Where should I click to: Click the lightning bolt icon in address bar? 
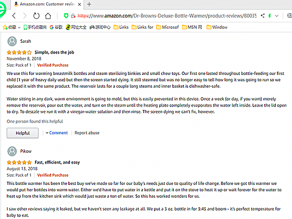[269, 16]
